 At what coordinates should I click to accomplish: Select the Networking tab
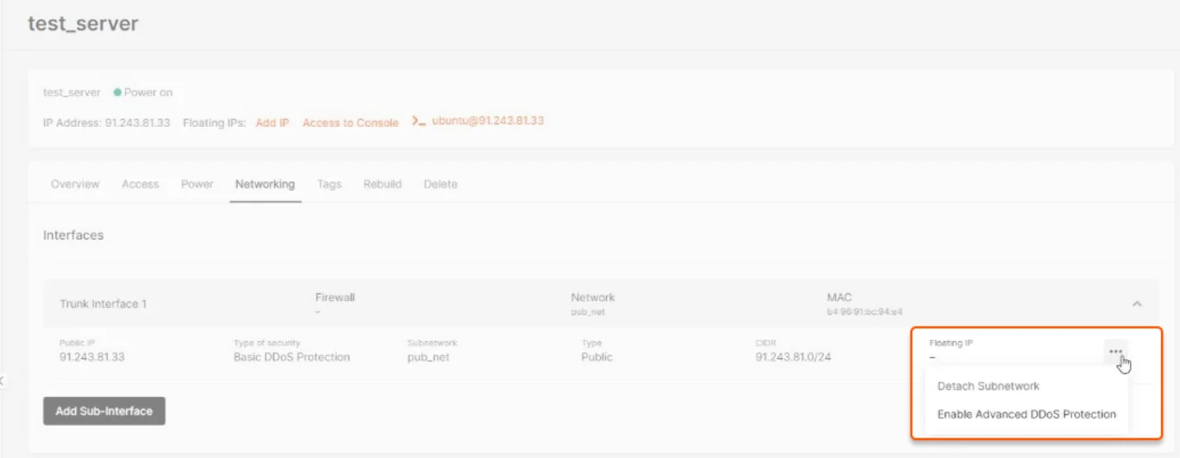point(264,184)
